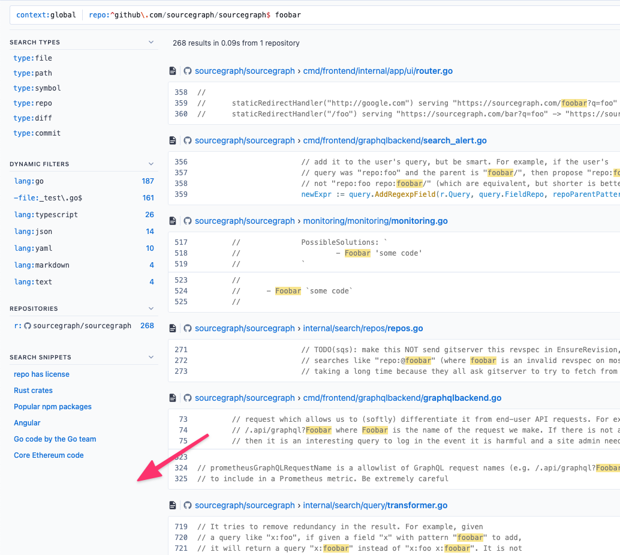Filter results by lang:go

click(84, 181)
